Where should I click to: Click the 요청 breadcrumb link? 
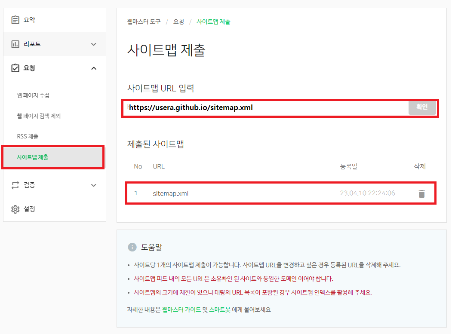pos(178,21)
